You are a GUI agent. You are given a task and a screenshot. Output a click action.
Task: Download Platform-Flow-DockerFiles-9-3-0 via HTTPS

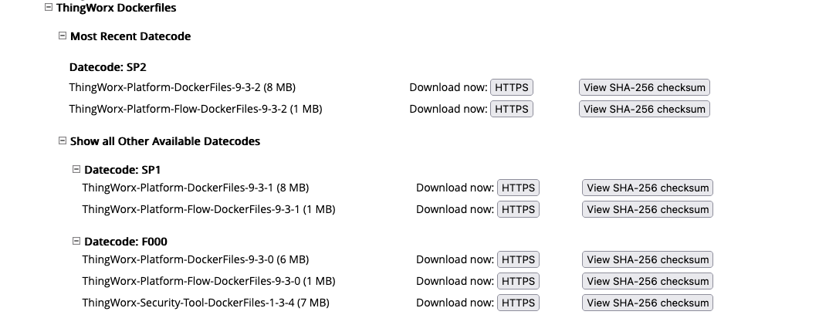click(518, 281)
